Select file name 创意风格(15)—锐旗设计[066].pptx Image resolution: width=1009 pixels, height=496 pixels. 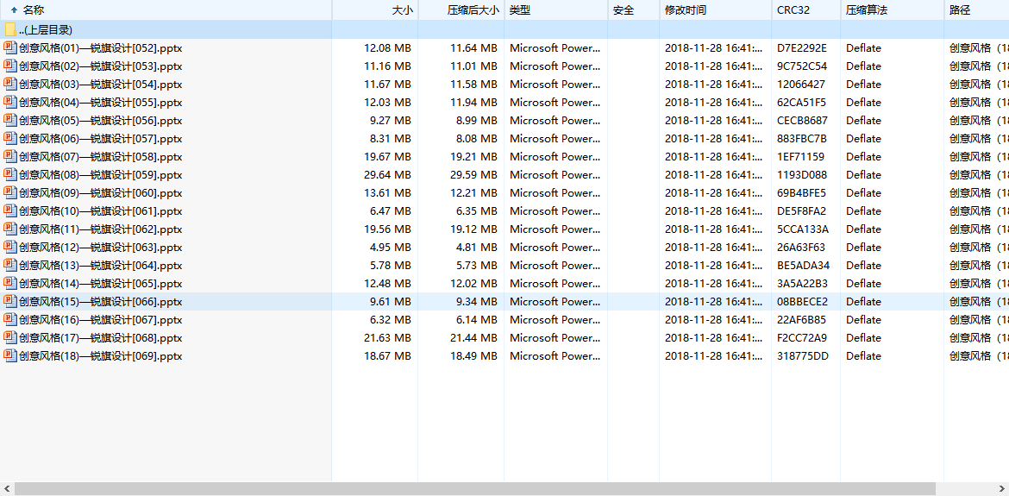coord(100,301)
